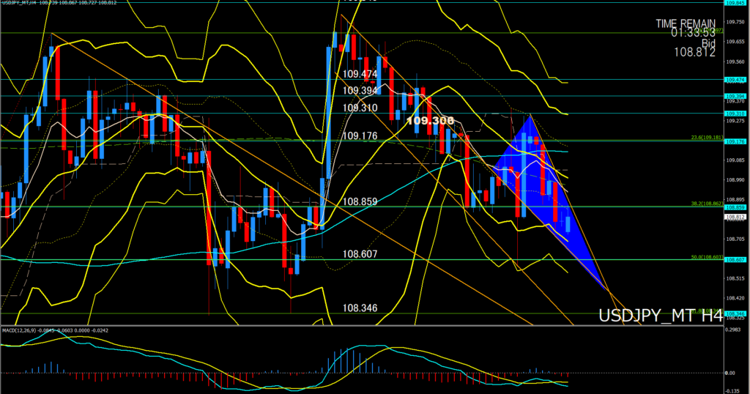Click the bold 109.306 price label

click(x=430, y=121)
